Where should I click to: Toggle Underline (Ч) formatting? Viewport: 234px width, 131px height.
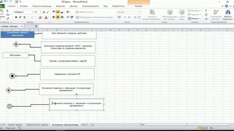24,17
